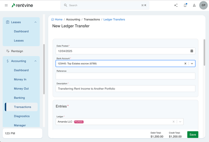Clear the Amanda LLC ledger selection
Screen dimensions: 209x142
(173, 122)
